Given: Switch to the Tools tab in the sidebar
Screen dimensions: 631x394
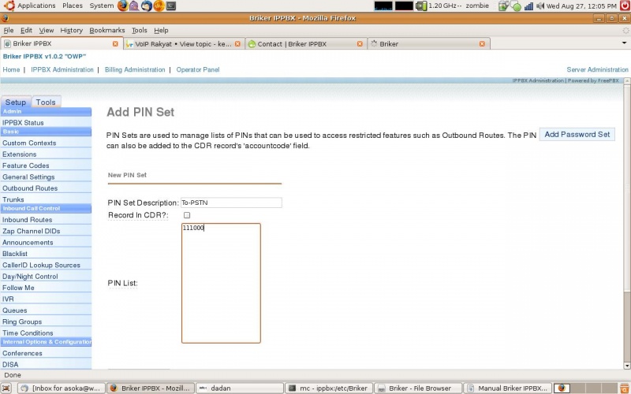Looking at the screenshot, I should pyautogui.click(x=46, y=102).
